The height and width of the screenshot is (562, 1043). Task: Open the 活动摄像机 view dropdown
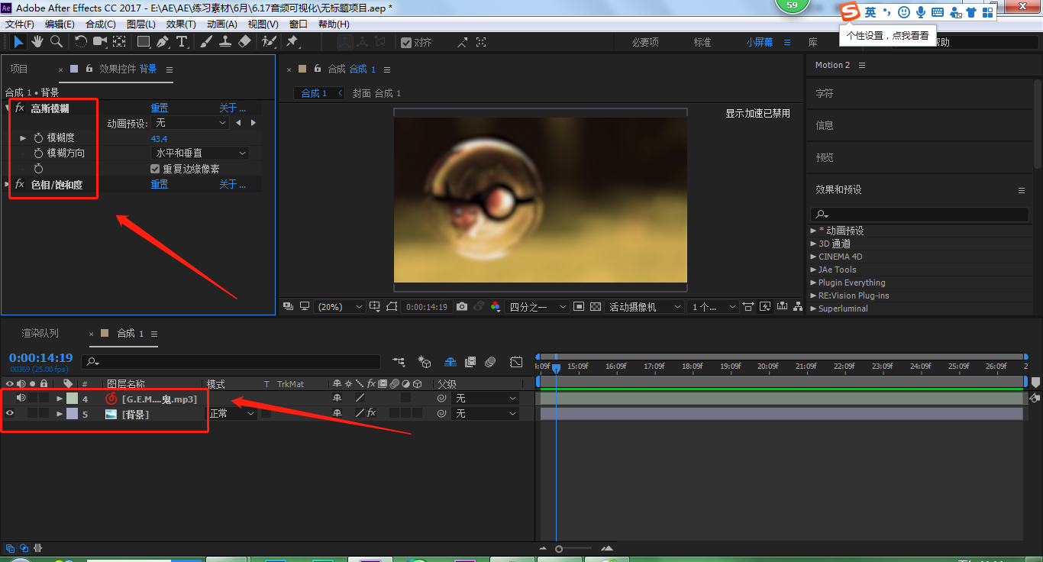(645, 307)
